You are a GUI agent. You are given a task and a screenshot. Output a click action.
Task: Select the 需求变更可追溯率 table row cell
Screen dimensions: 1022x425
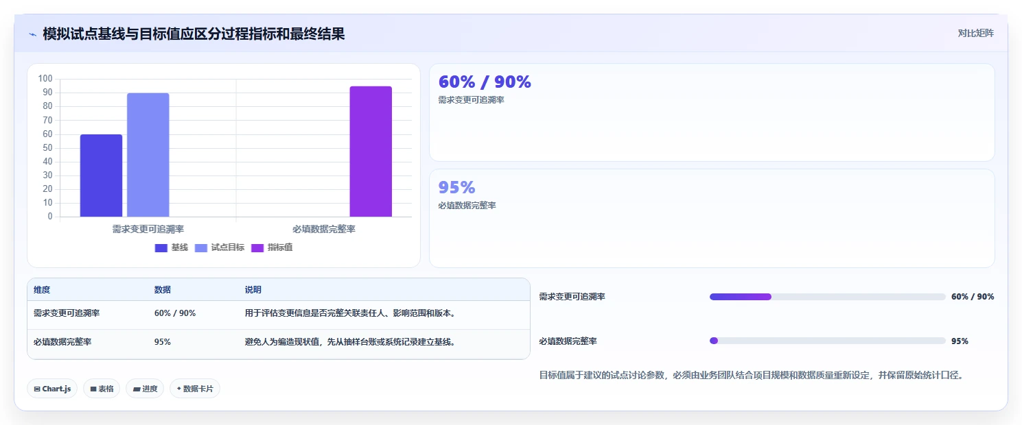pyautogui.click(x=67, y=313)
